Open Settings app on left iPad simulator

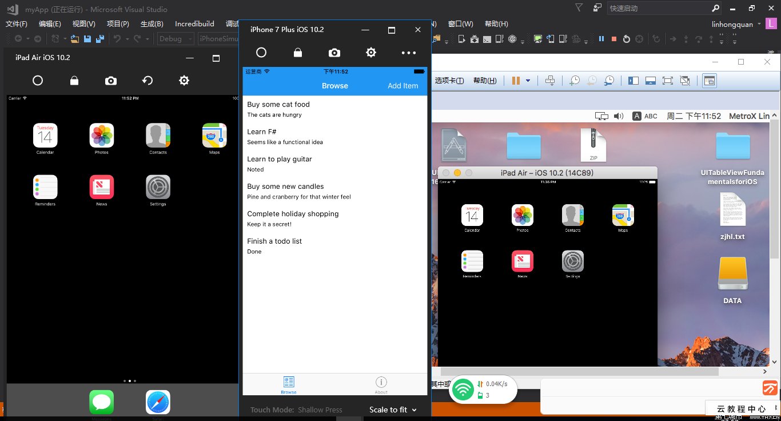coord(158,187)
